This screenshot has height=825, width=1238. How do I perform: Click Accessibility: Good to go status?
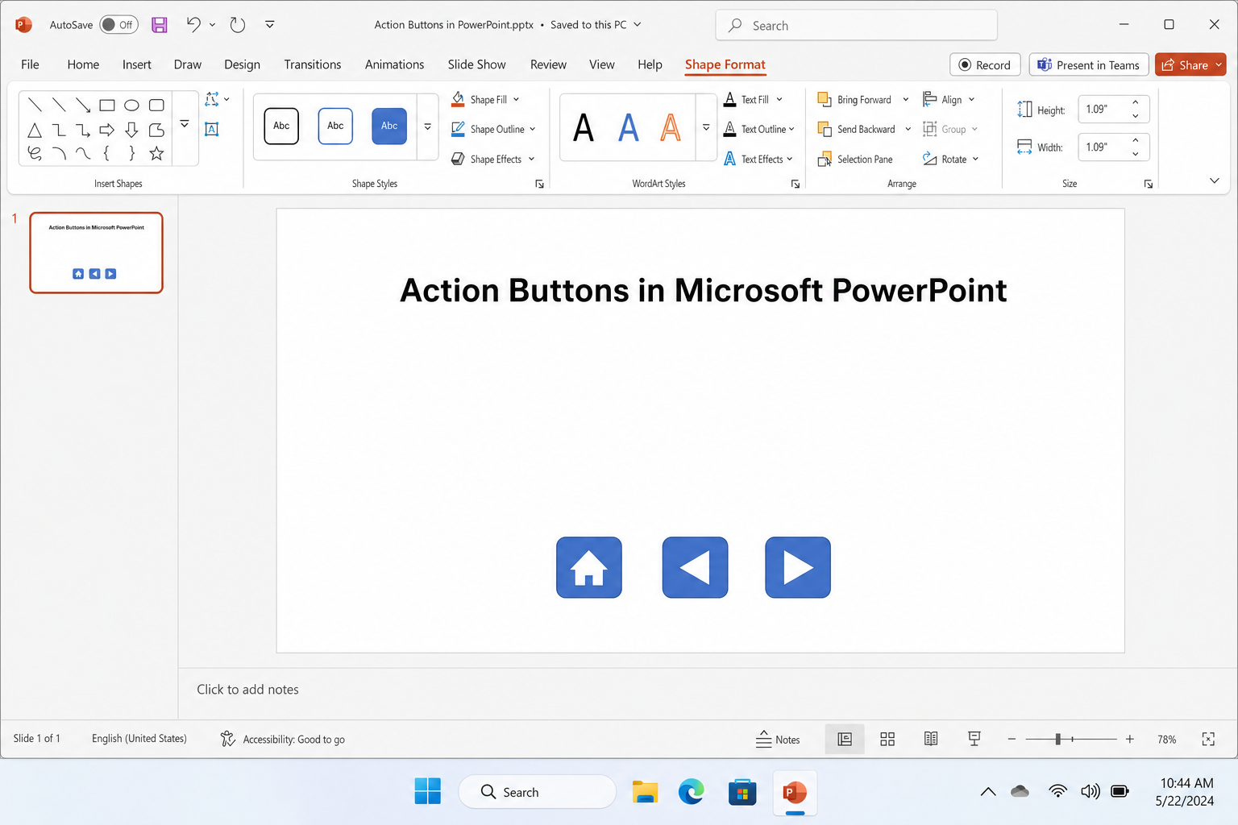click(283, 739)
